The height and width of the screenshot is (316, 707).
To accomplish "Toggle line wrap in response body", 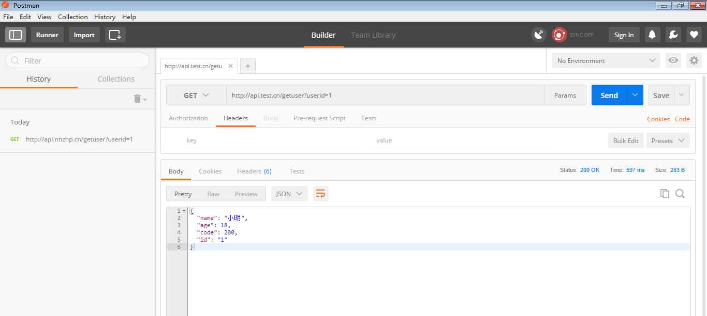I will [x=320, y=194].
